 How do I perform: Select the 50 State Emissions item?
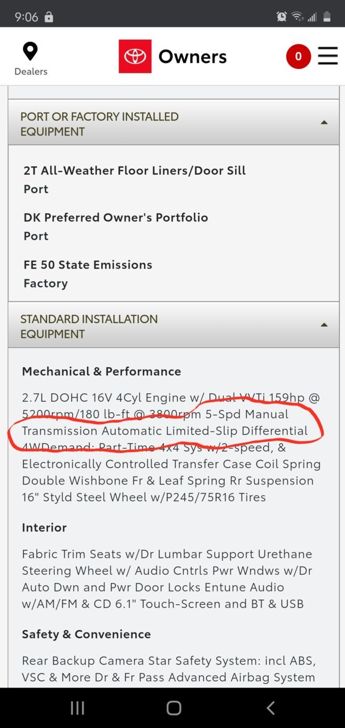[88, 274]
